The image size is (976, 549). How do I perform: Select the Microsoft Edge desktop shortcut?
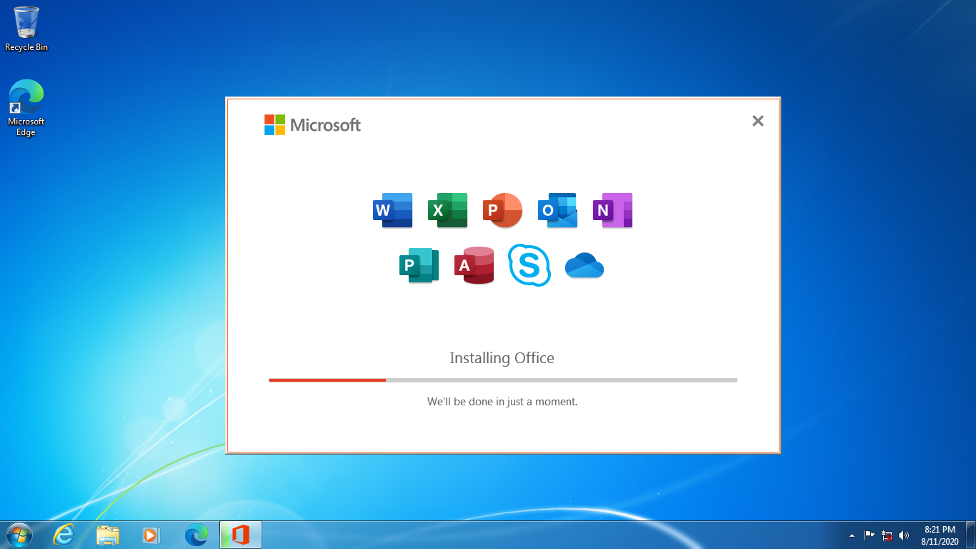tap(26, 108)
